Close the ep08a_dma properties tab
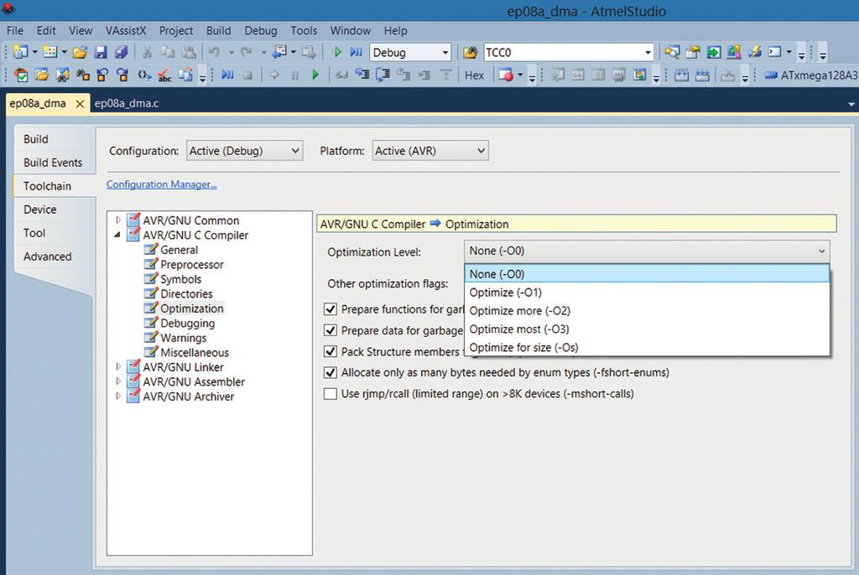859x575 pixels. pyautogui.click(x=80, y=103)
